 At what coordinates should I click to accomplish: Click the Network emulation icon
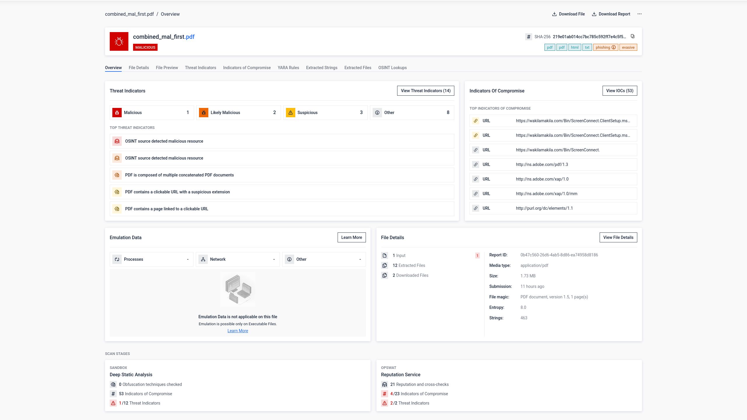click(x=203, y=259)
